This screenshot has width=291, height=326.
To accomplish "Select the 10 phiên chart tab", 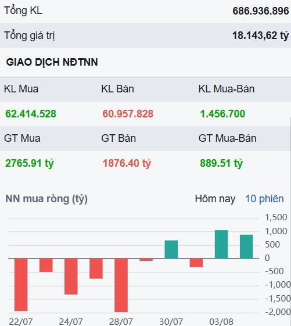I will coord(264,199).
